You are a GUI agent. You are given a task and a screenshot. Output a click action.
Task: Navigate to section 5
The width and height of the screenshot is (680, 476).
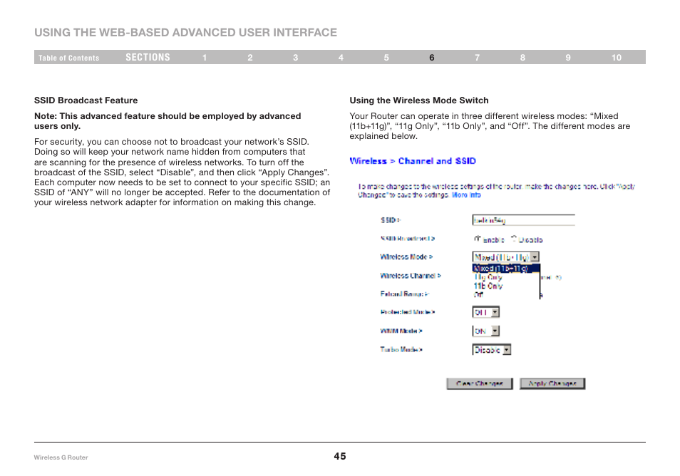pyautogui.click(x=386, y=58)
